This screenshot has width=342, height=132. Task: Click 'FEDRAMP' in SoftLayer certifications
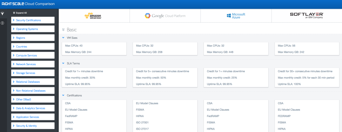coord(284,116)
